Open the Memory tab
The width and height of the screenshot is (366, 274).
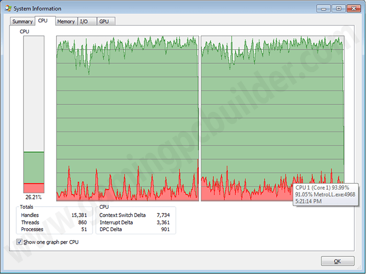[x=66, y=21]
